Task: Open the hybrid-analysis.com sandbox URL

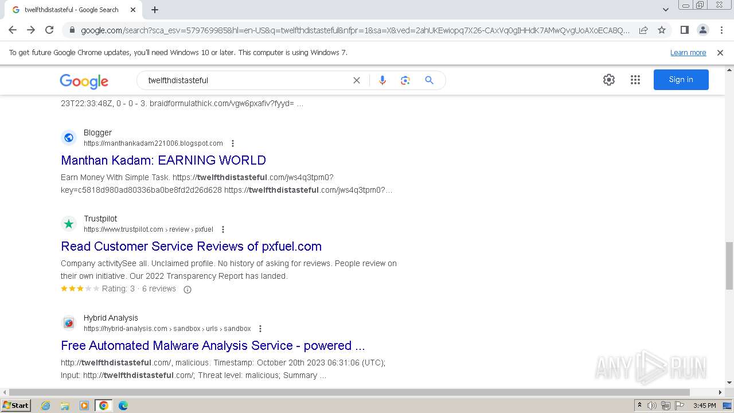Action: click(x=167, y=329)
